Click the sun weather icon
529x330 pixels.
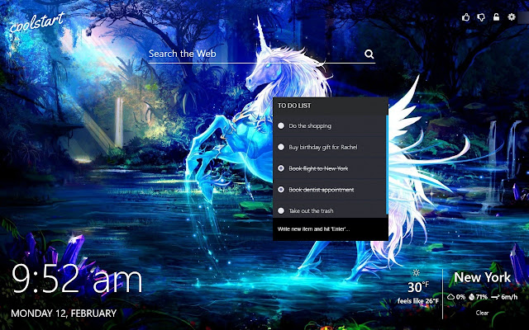(416, 273)
